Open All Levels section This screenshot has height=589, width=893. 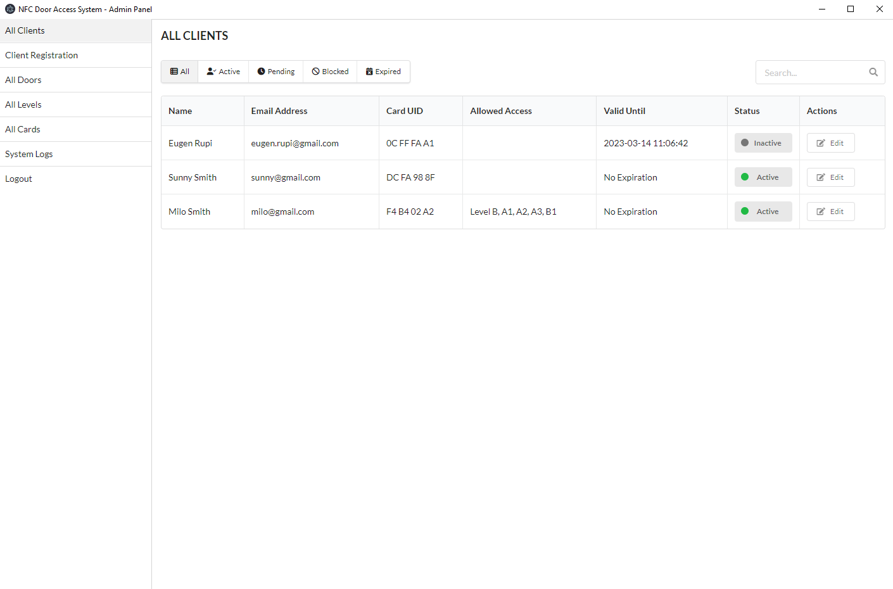click(x=23, y=104)
